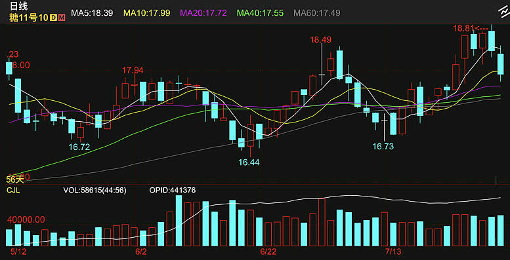Tap the green MA40:17.55 label
The width and height of the screenshot is (510, 260).
pos(260,13)
